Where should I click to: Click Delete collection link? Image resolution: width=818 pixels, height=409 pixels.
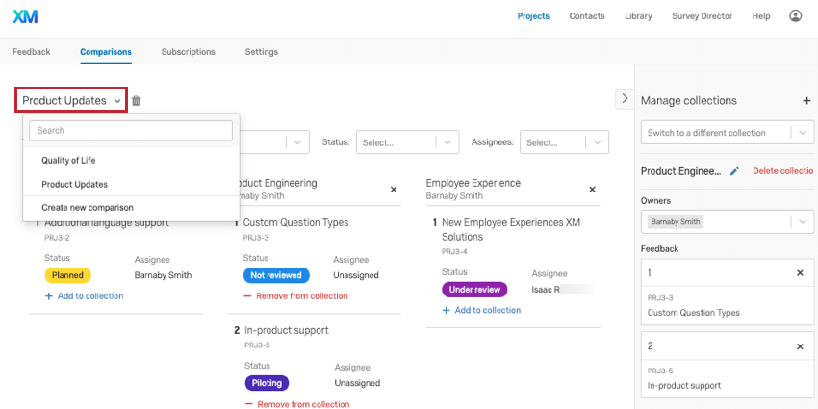pyautogui.click(x=782, y=170)
